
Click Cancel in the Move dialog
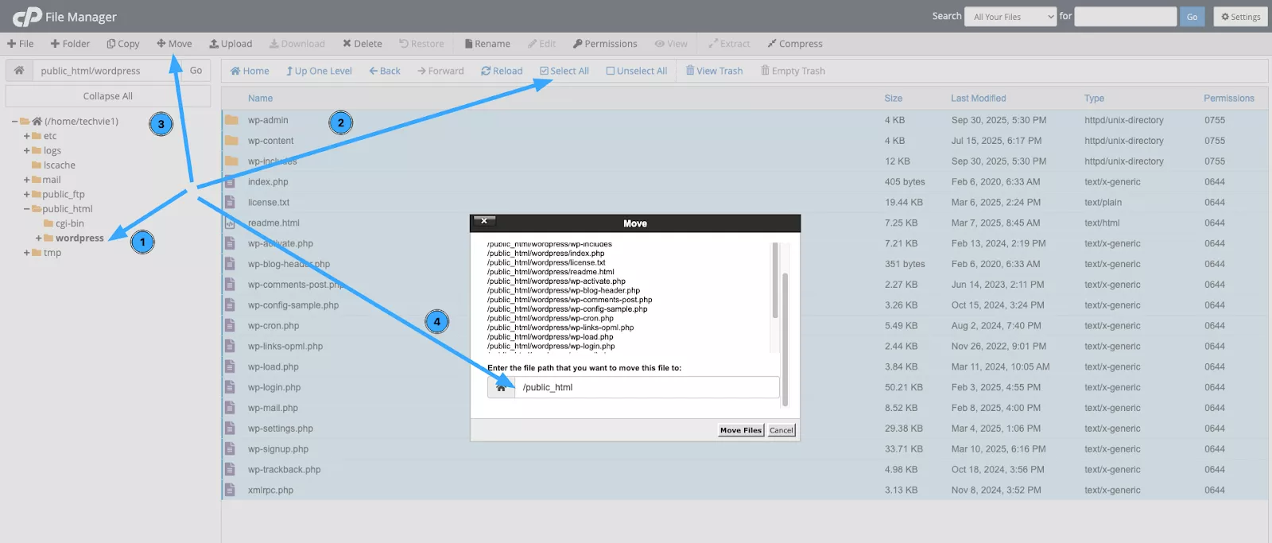point(781,430)
